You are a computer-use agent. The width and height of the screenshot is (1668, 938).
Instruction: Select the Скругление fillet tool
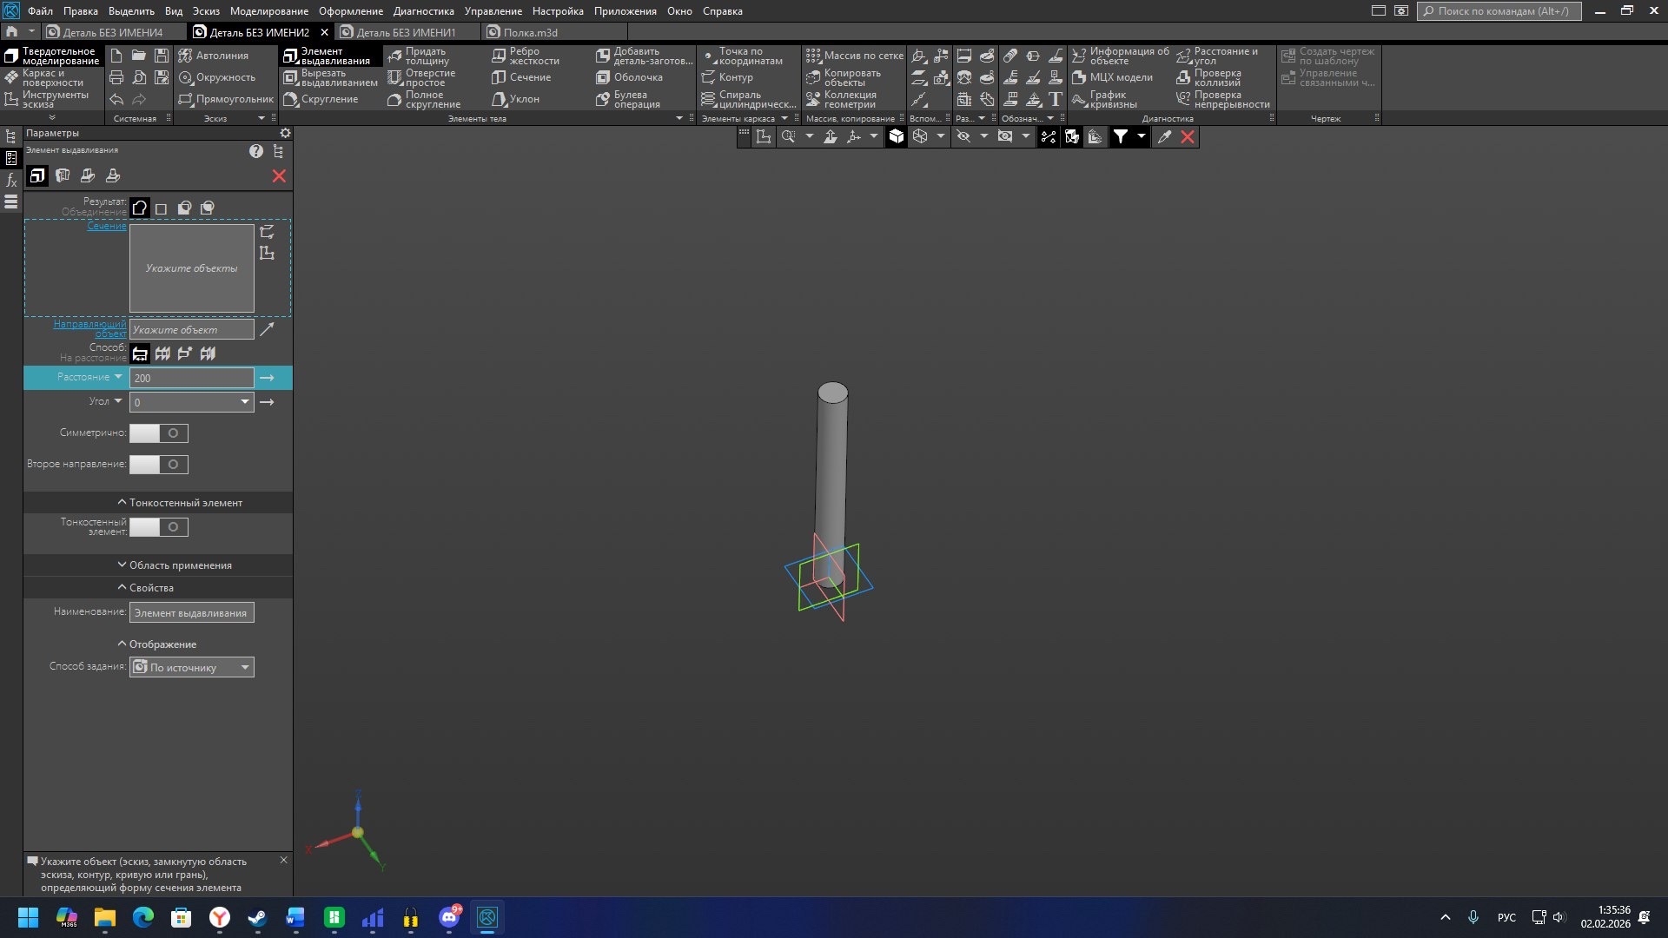(x=321, y=99)
